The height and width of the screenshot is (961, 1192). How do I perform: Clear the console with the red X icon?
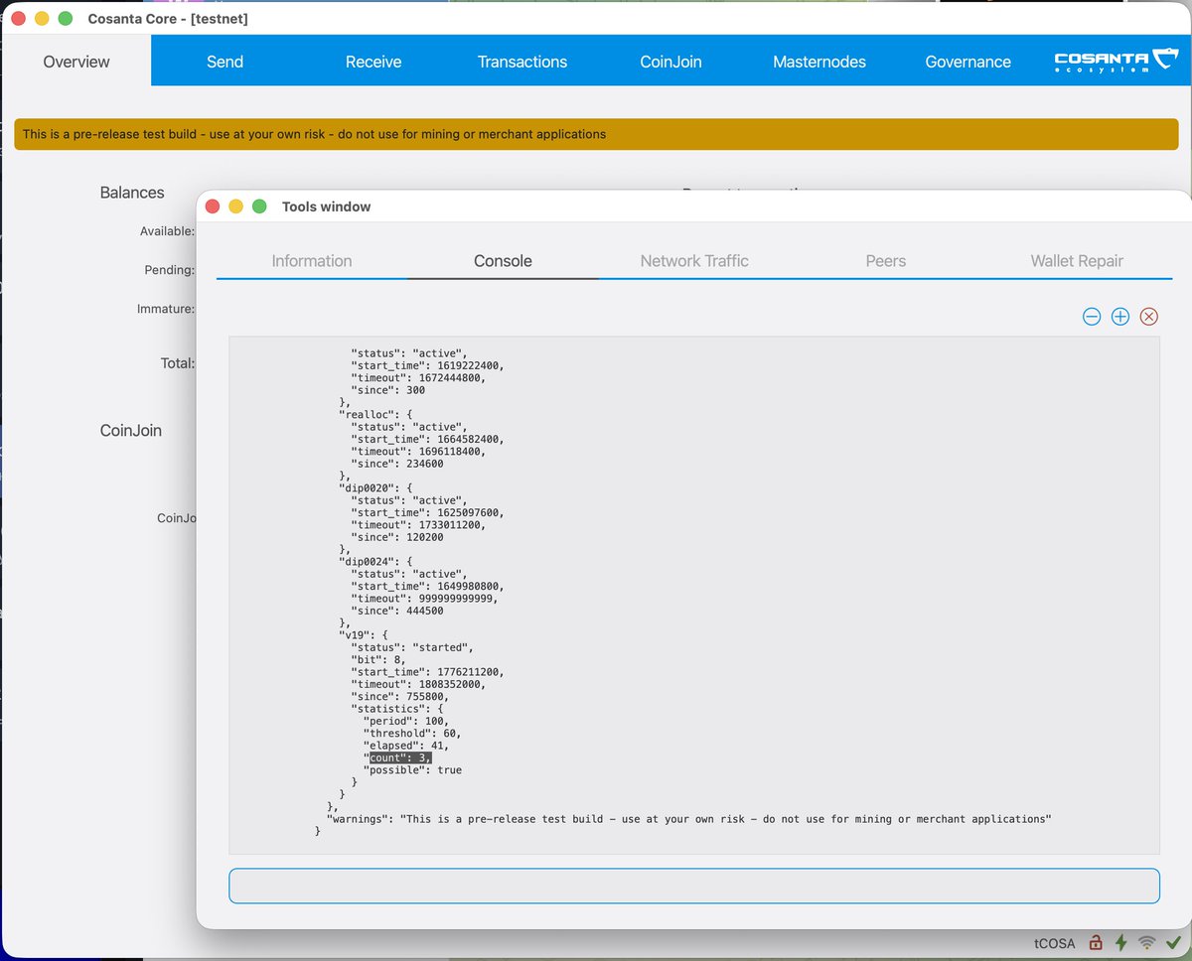pyautogui.click(x=1149, y=317)
